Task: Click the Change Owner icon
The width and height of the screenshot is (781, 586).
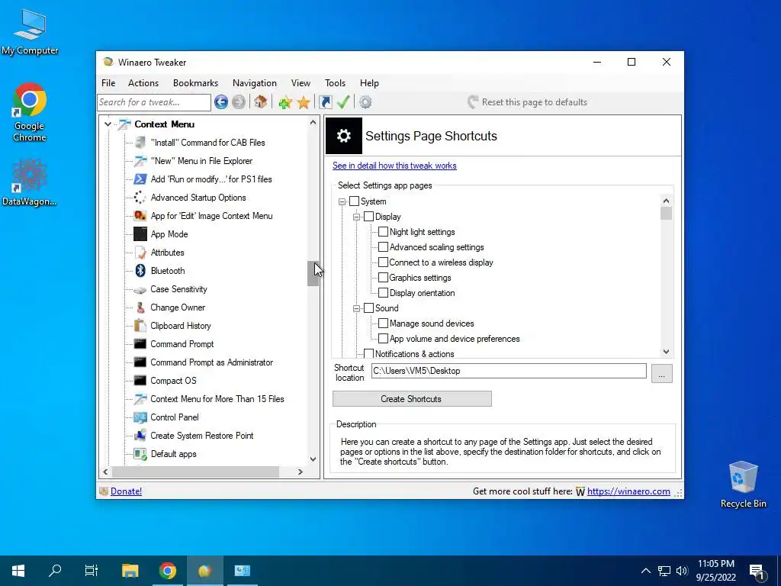Action: [x=140, y=307]
